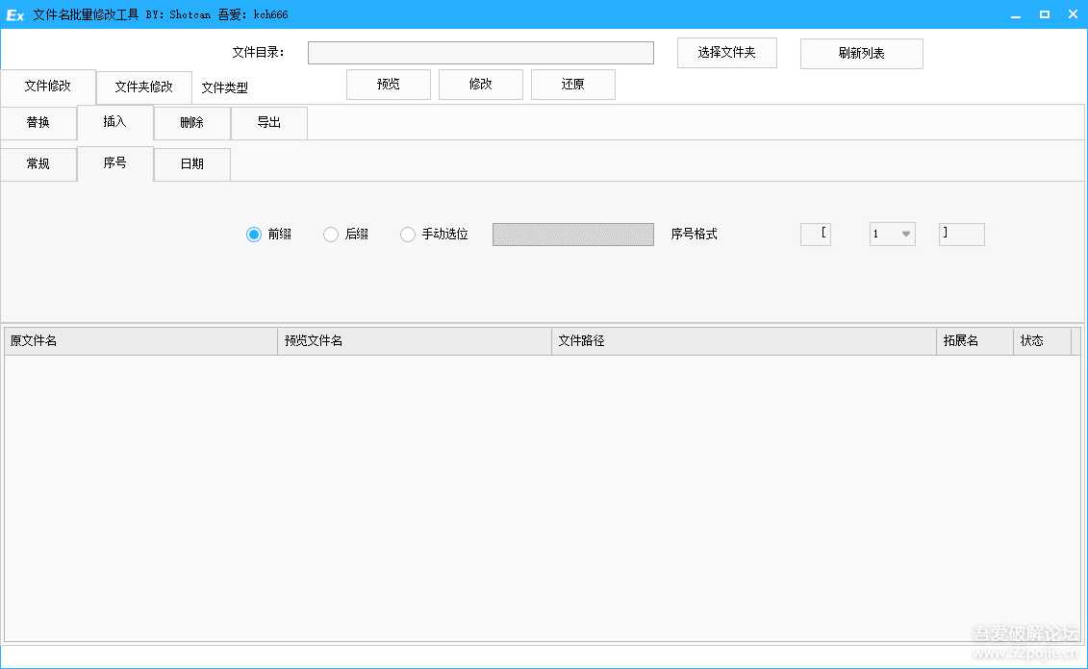The image size is (1088, 669).
Task: Open the 导出 tab
Action: [268, 123]
